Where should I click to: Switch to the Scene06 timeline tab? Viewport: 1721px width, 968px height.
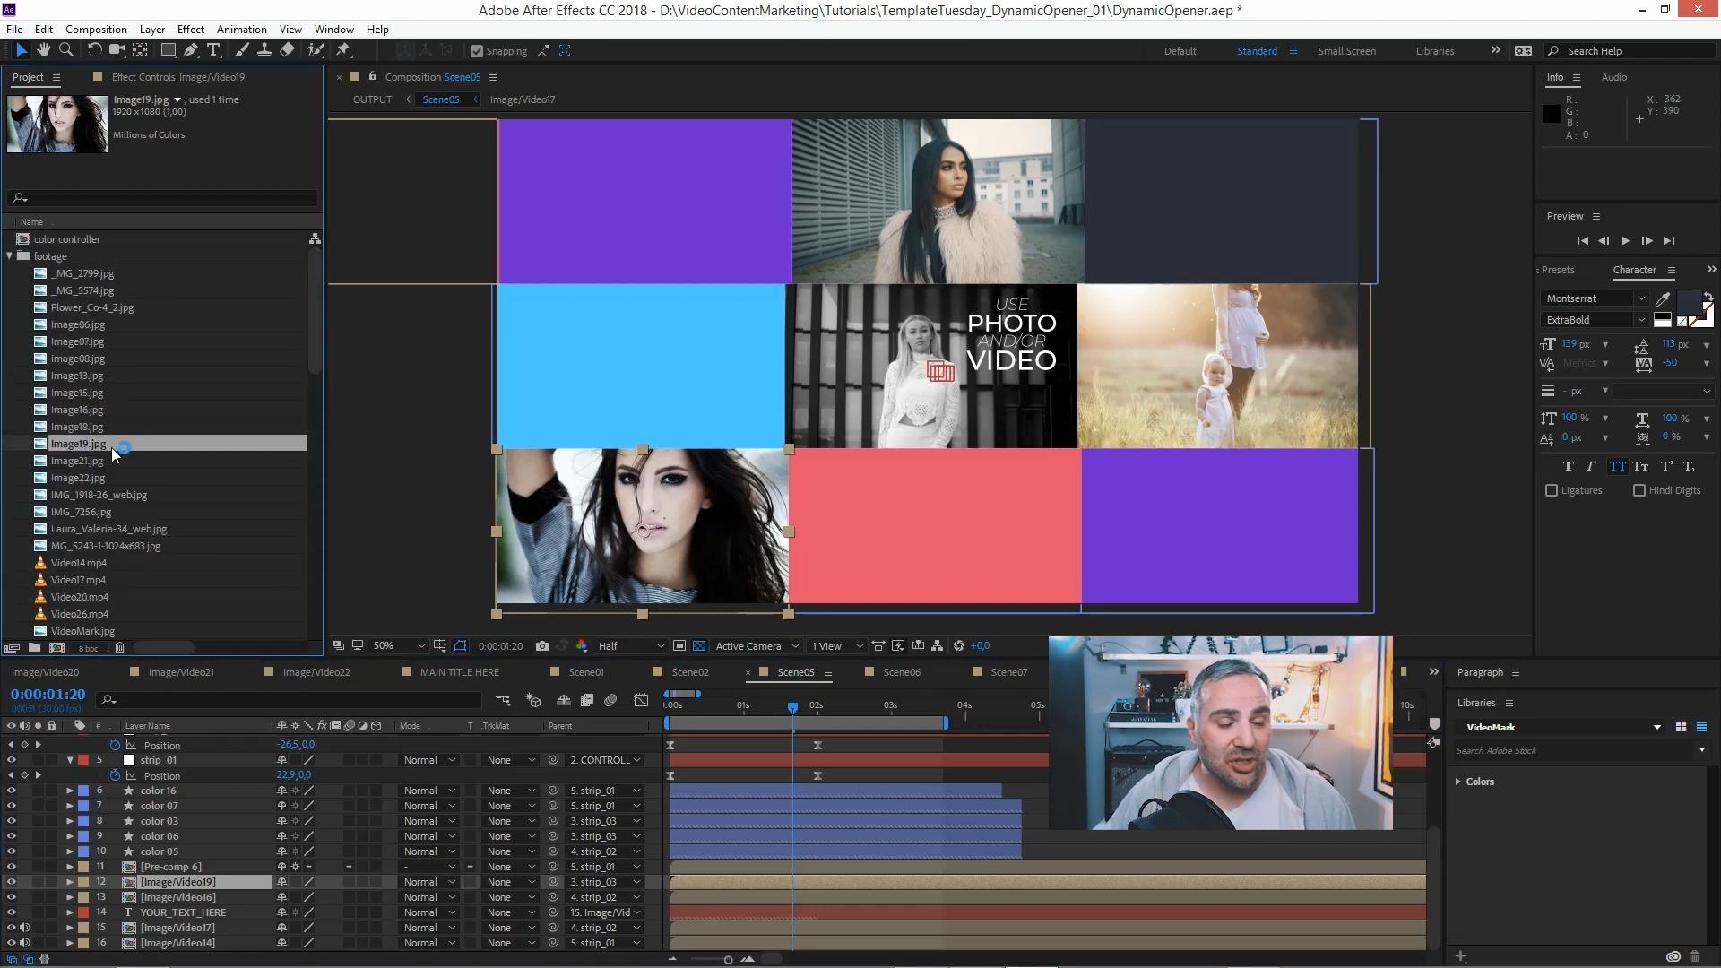pyautogui.click(x=901, y=672)
